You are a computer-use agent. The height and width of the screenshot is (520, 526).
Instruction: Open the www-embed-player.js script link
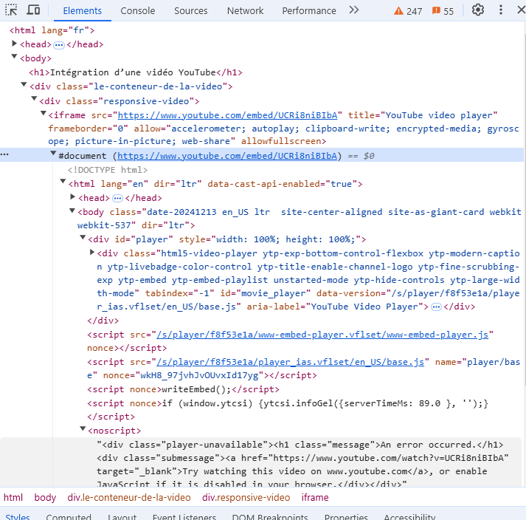pos(322,335)
